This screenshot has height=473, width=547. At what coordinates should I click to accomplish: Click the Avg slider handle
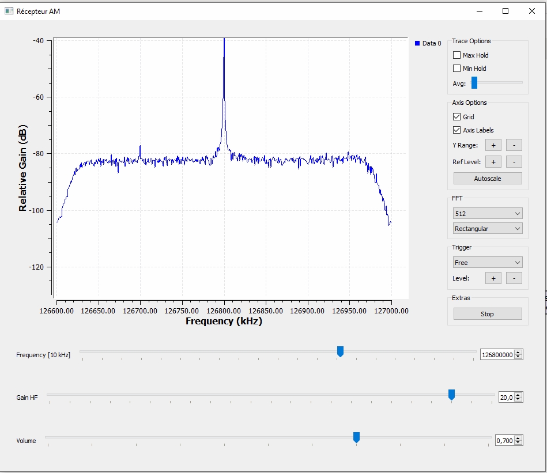(474, 83)
